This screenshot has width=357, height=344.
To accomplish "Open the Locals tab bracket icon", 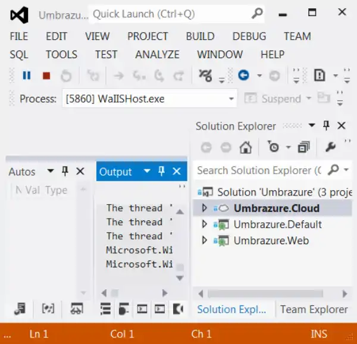I will click(48, 309).
